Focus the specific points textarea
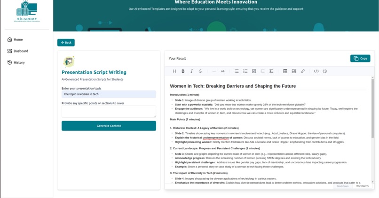 click(x=109, y=111)
